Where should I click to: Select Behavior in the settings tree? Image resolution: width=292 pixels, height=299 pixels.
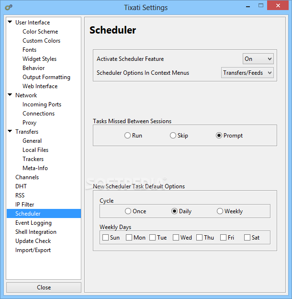point(34,68)
